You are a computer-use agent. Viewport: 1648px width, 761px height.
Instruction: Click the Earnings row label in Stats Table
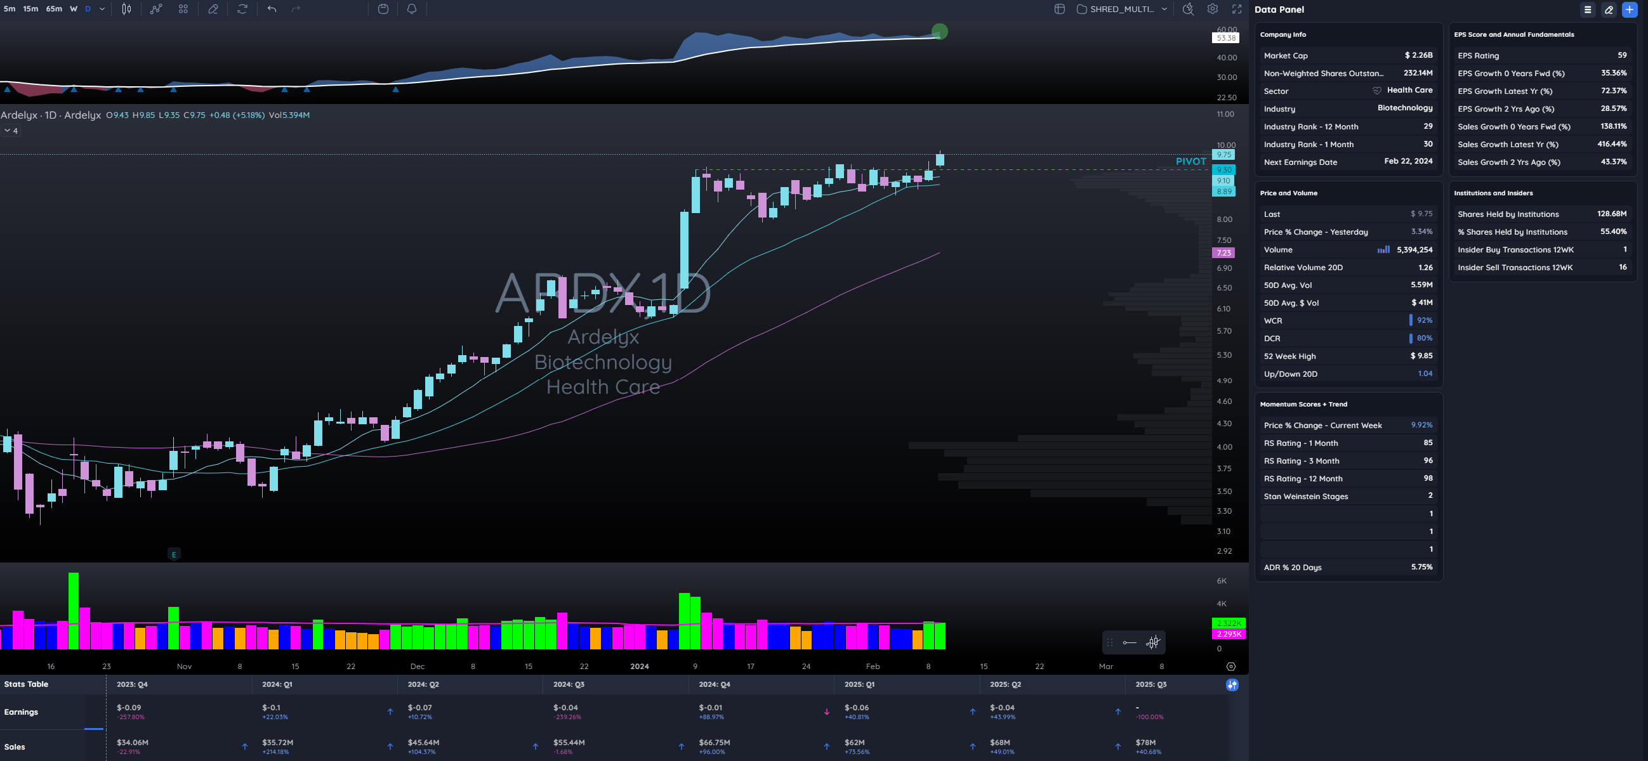pyautogui.click(x=21, y=712)
